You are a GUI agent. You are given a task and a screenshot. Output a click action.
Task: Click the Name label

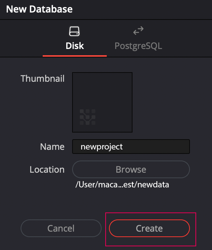[x=52, y=147]
